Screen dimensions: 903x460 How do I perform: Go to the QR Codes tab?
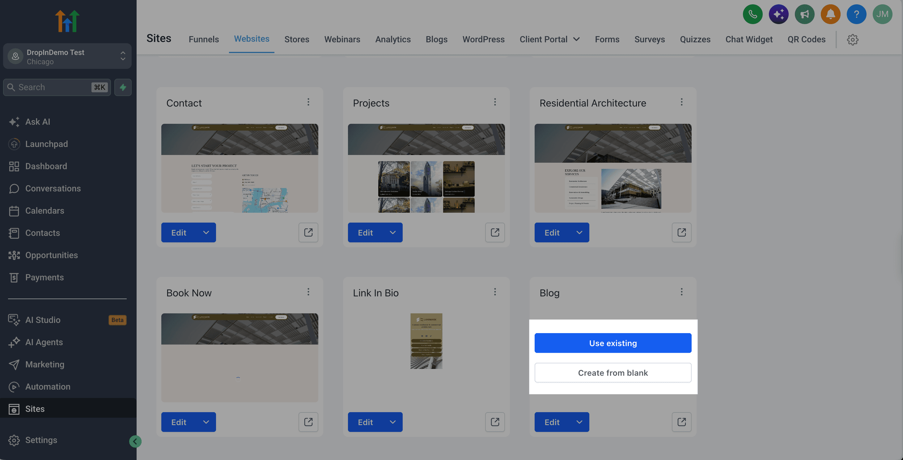(806, 39)
